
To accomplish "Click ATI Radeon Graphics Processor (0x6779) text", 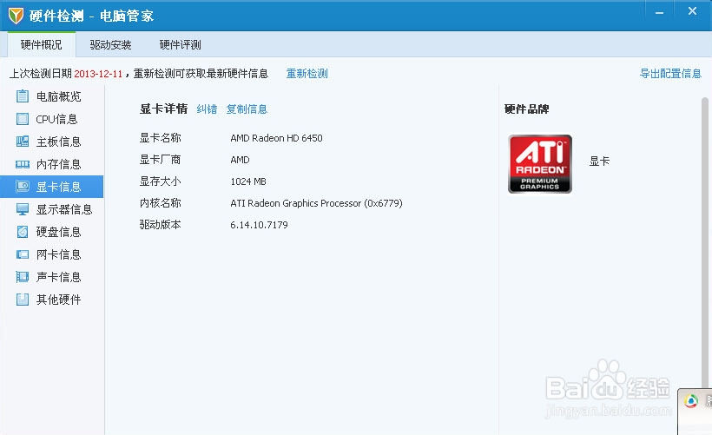I will 317,203.
